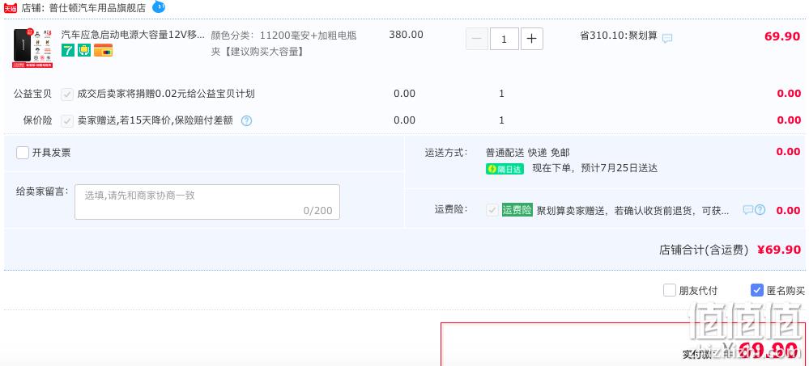Toggle the 保价险 price protection checkbox
The height and width of the screenshot is (366, 809).
67,121
